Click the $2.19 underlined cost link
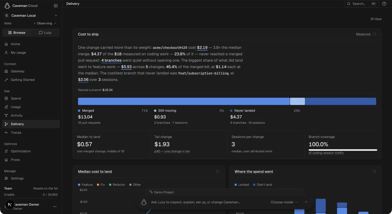The image size is (392, 214). point(202,48)
